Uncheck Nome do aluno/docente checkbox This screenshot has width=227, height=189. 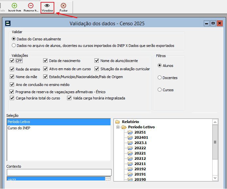click(x=96, y=61)
